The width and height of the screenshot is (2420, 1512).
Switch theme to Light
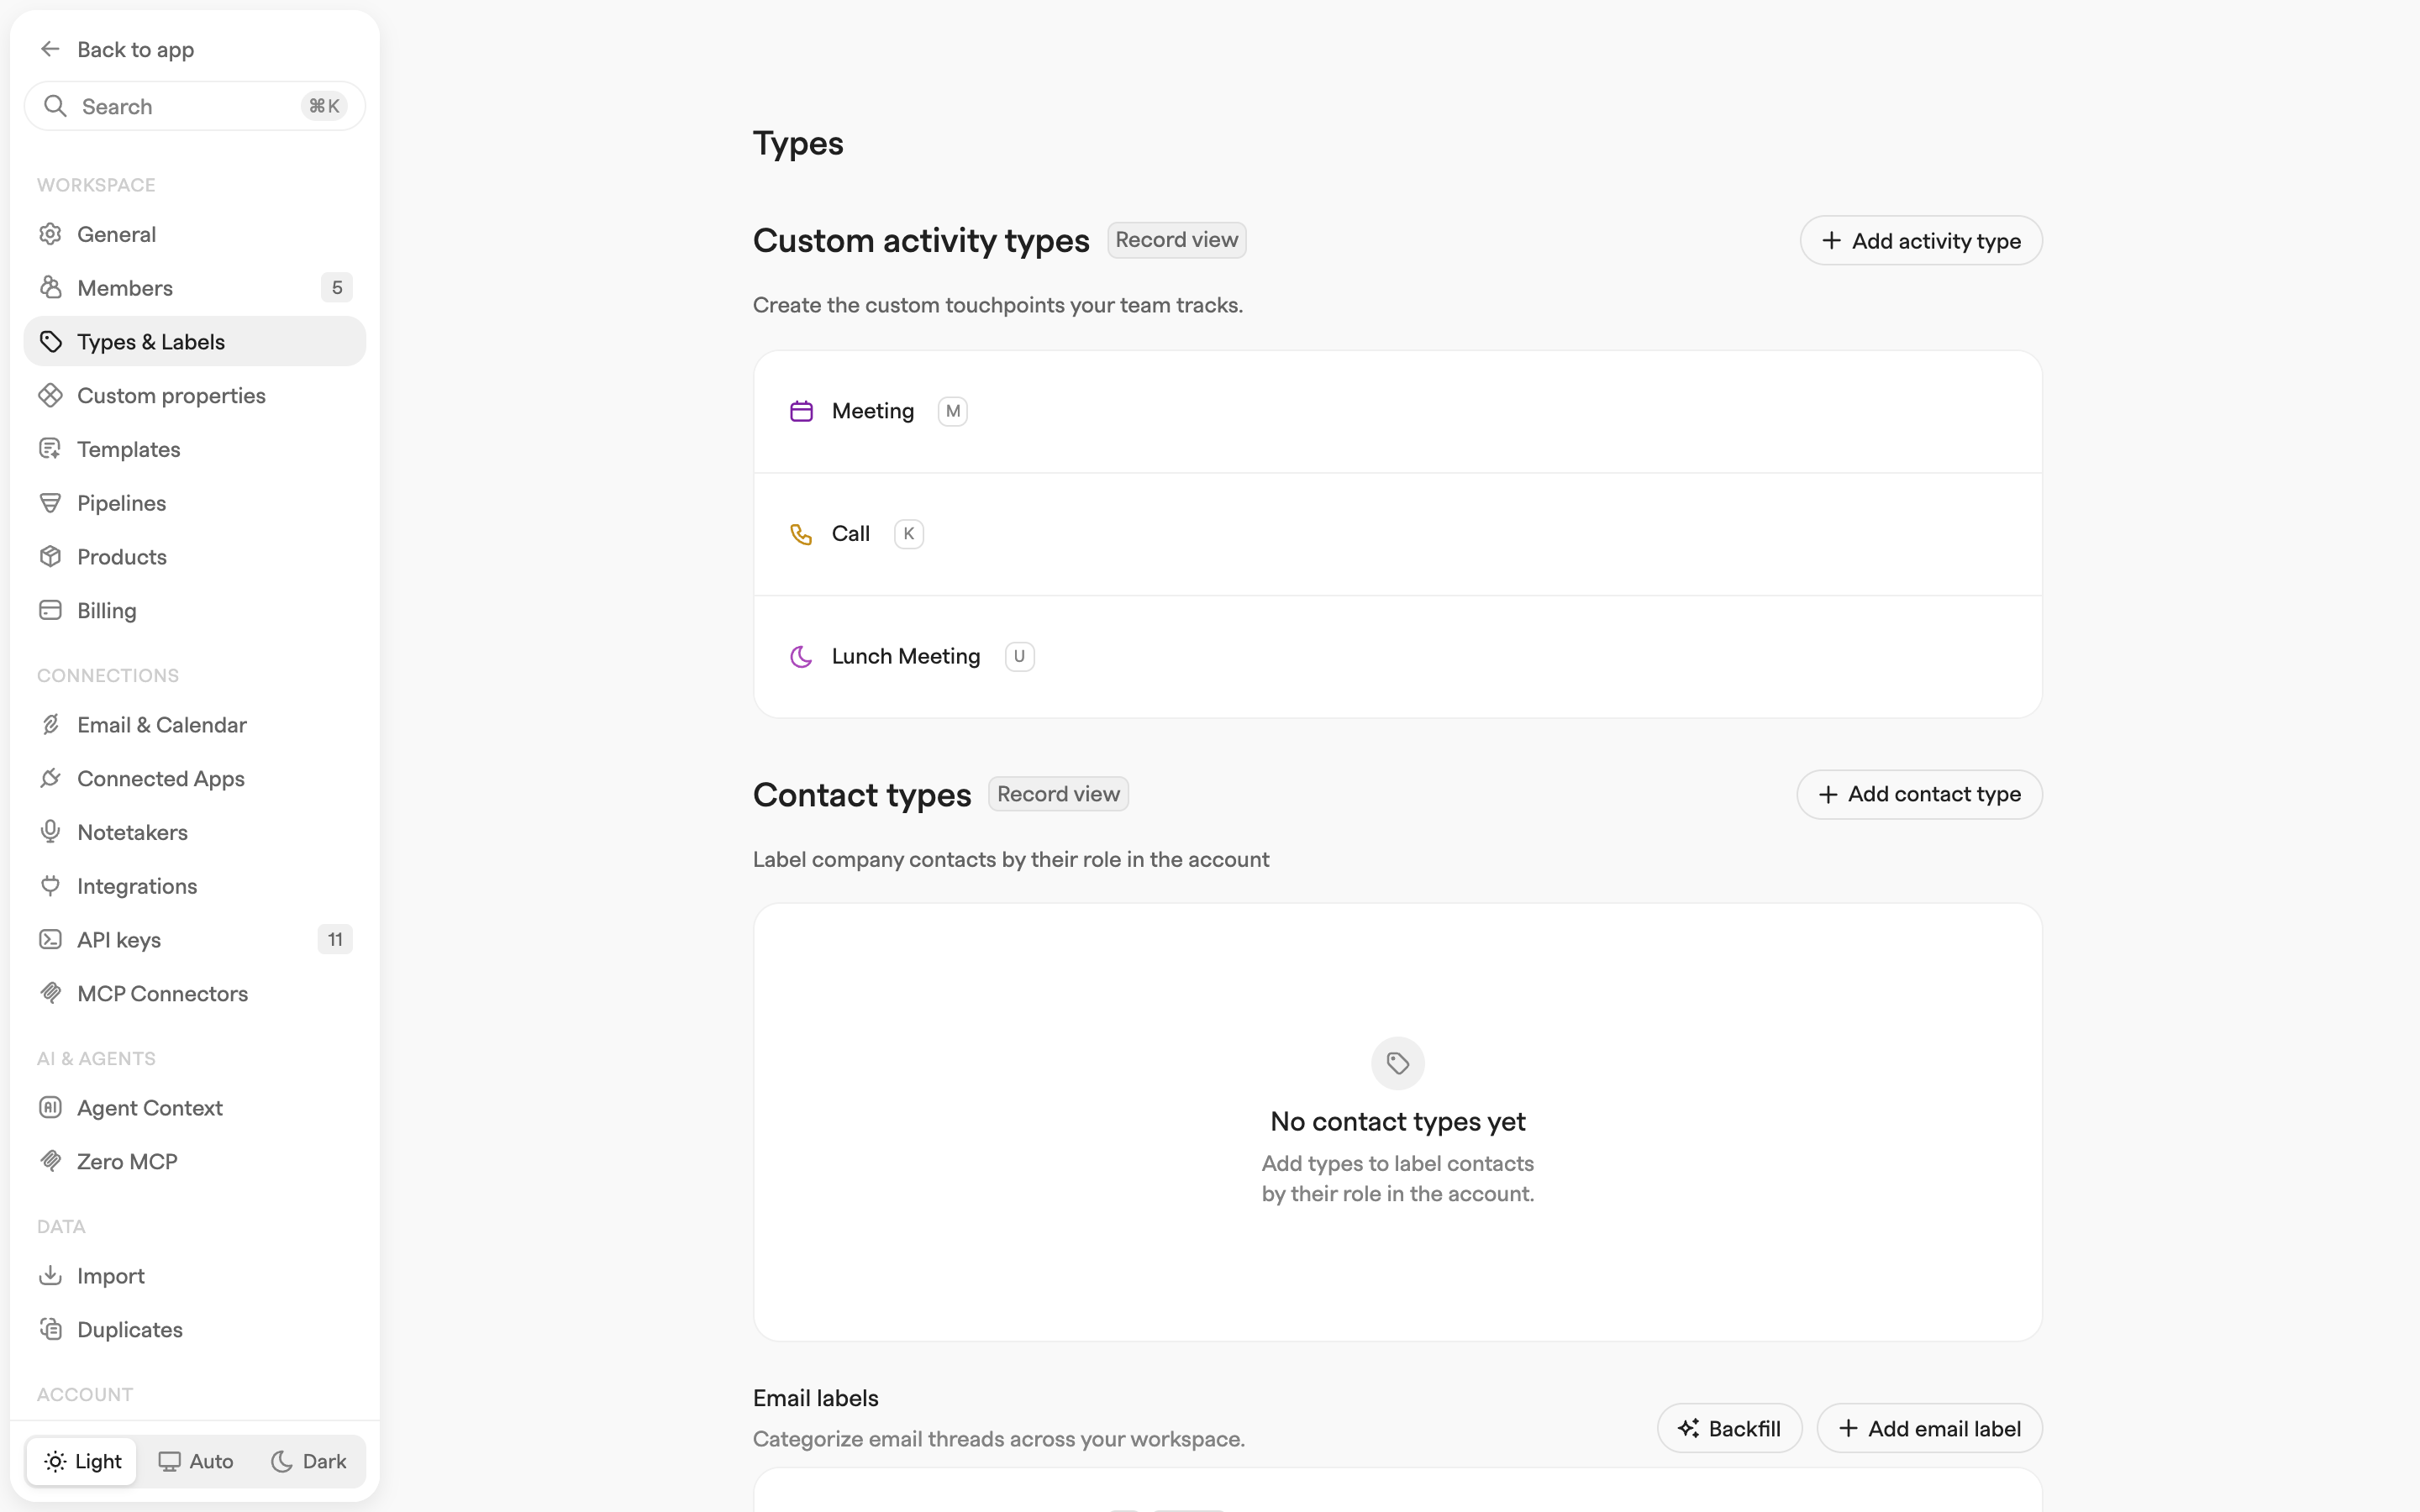point(82,1461)
